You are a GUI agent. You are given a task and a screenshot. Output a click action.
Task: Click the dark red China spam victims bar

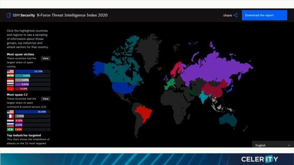22,88
